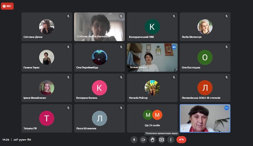Open the three-dot more options menu
Image resolution: width=253 pixels, height=146 pixels.
(171, 140)
